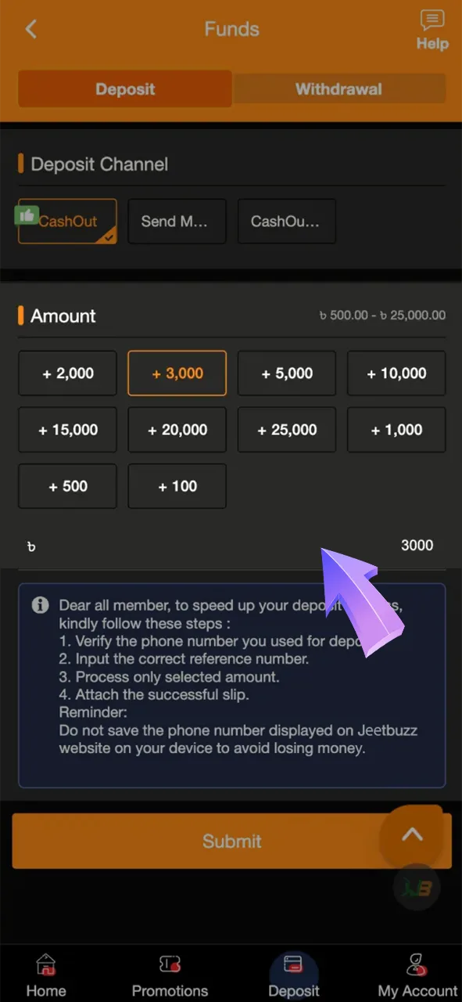462x1002 pixels.
Task: Tap the info icon in the deposit notice
Action: (x=40, y=605)
